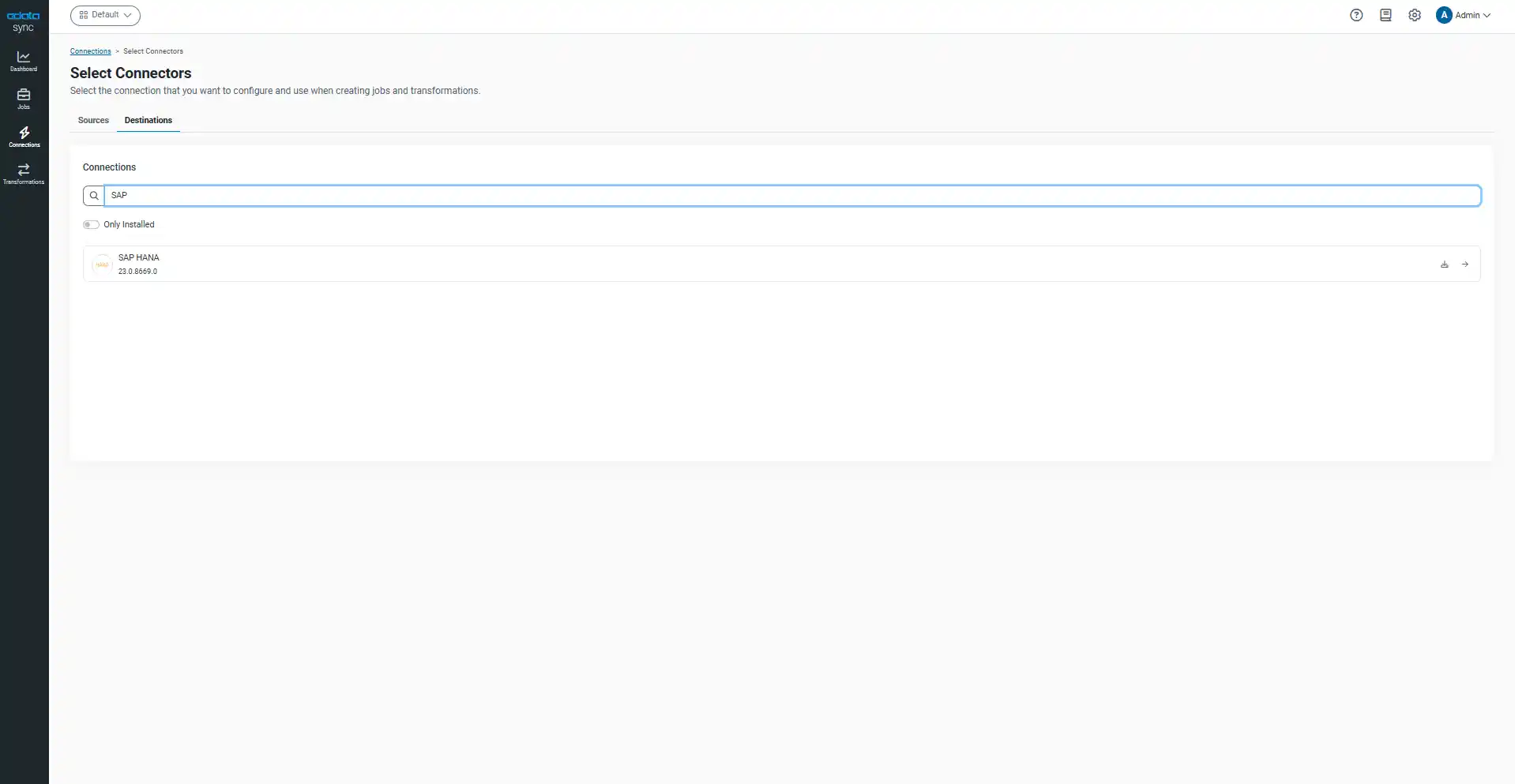1515x784 pixels.
Task: Switch to the Sources tab
Action: click(x=92, y=120)
